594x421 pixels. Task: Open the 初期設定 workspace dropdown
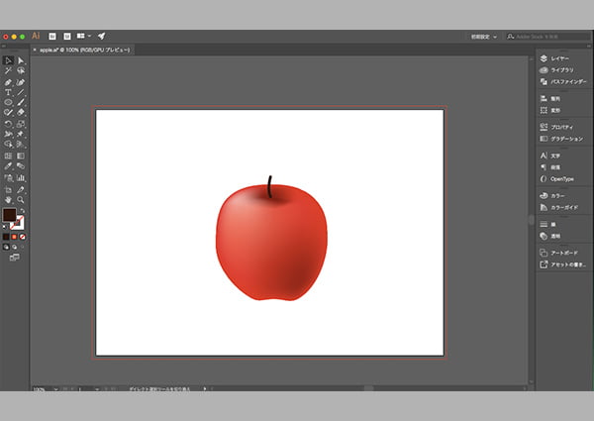(x=482, y=36)
